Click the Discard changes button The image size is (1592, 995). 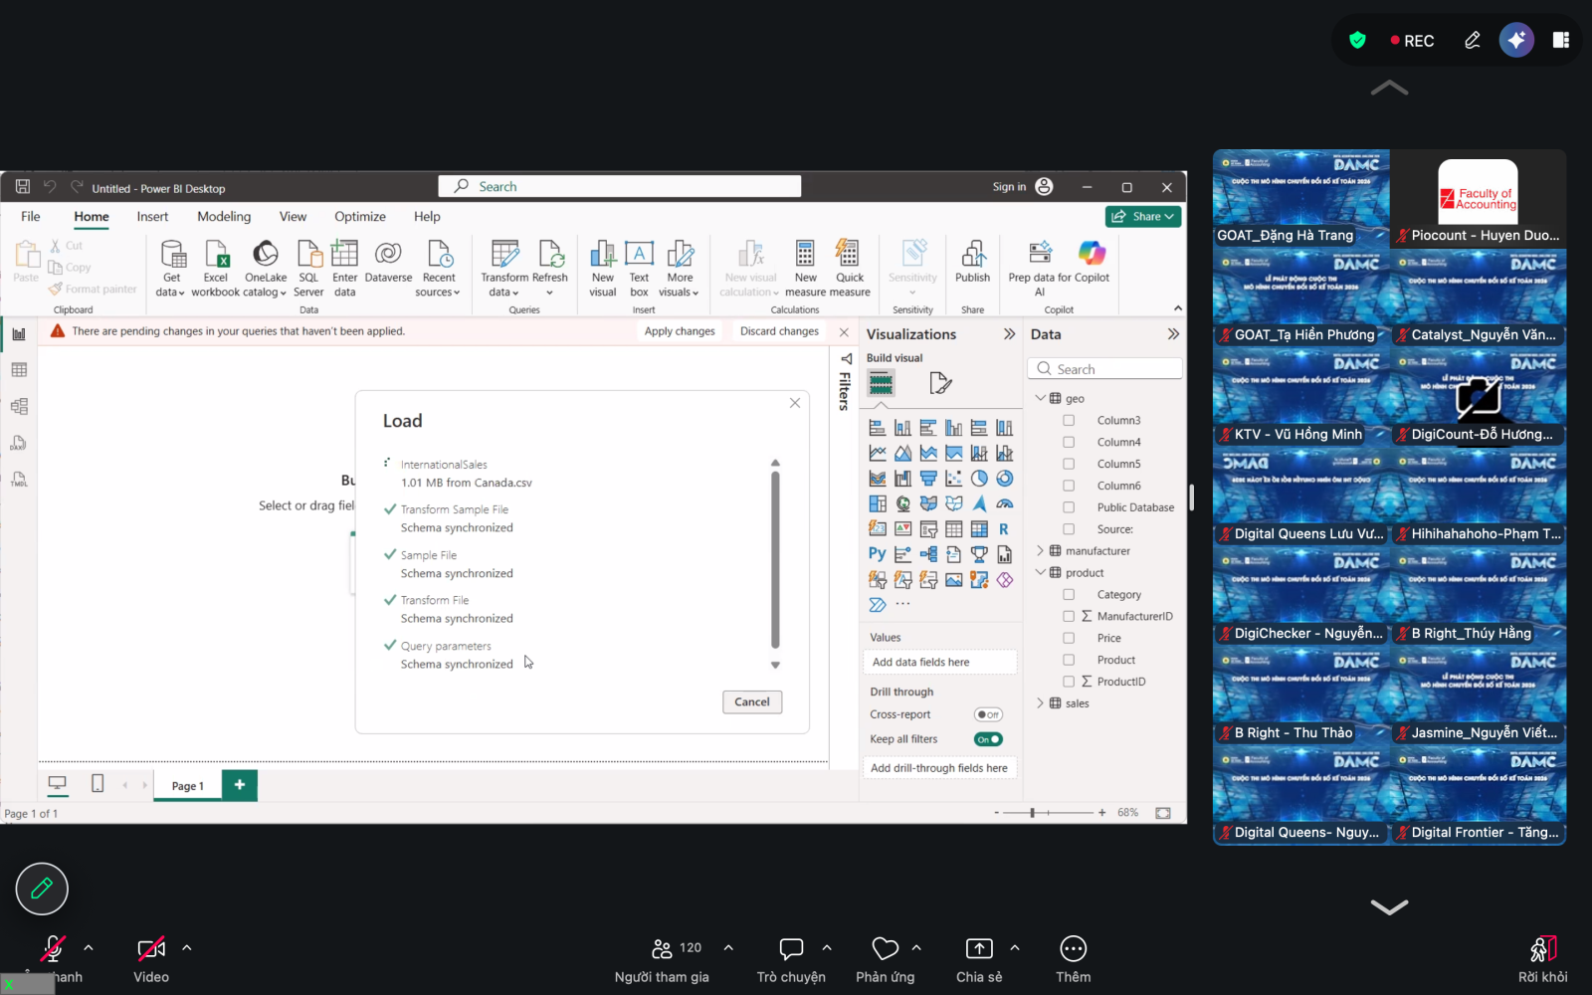pos(779,331)
